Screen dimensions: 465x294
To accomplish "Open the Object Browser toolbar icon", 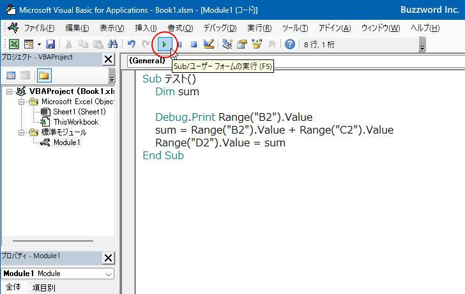I will (x=257, y=44).
